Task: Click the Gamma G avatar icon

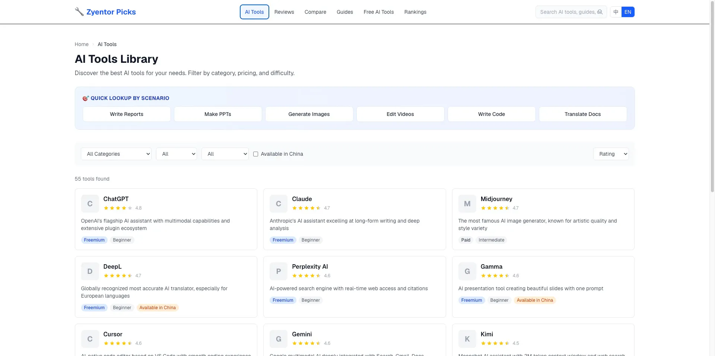Action: coord(467,271)
